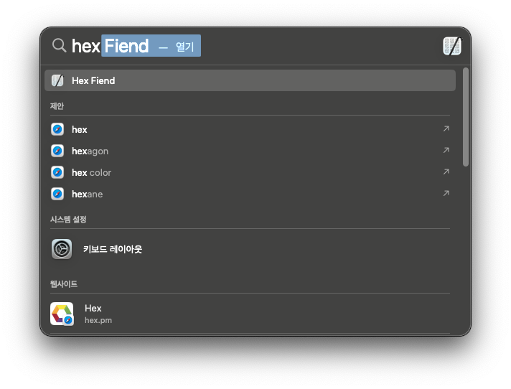Open the 키보드 레이아웃 settings result
511x389 pixels.
[113, 249]
